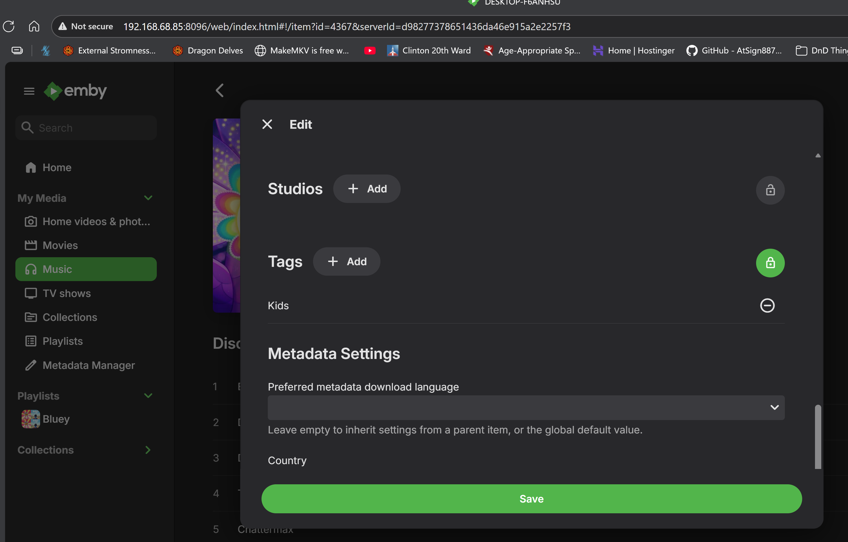
Task: Reload the page with browser refresh icon
Action: pos(9,26)
